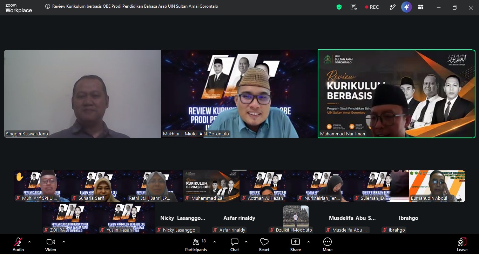
Task: Click the Zoom Workplace logo
Action: tap(19, 8)
